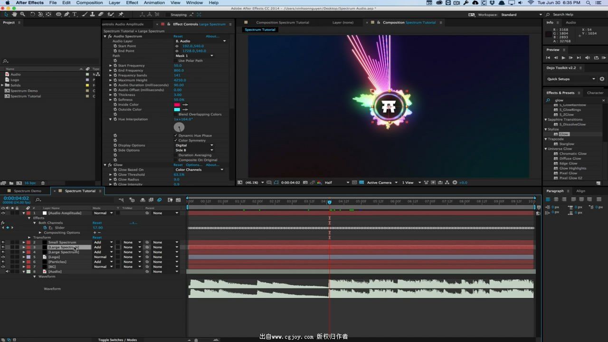Click stopwatch for Slider property in timeline
The image size is (608, 342).
point(45,228)
